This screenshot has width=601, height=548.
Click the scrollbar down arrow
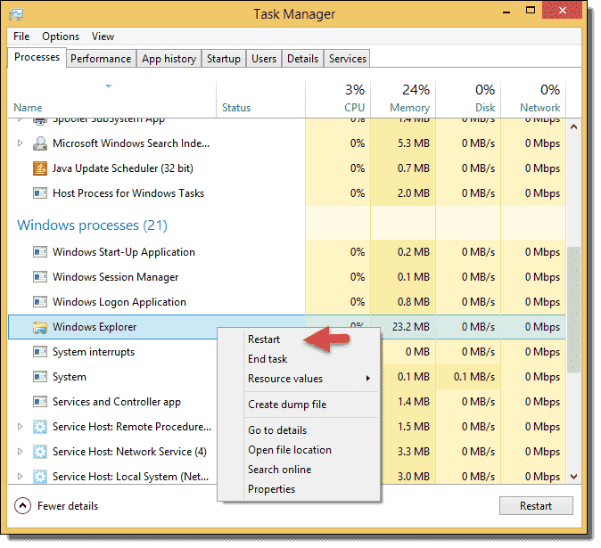tap(573, 477)
